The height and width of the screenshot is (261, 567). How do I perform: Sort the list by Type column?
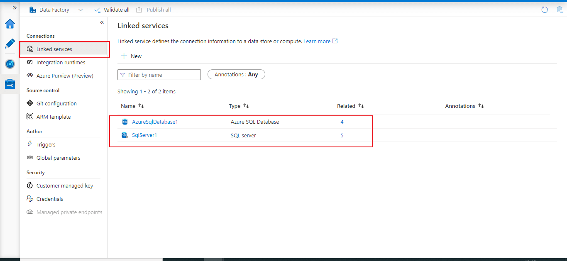pos(246,106)
